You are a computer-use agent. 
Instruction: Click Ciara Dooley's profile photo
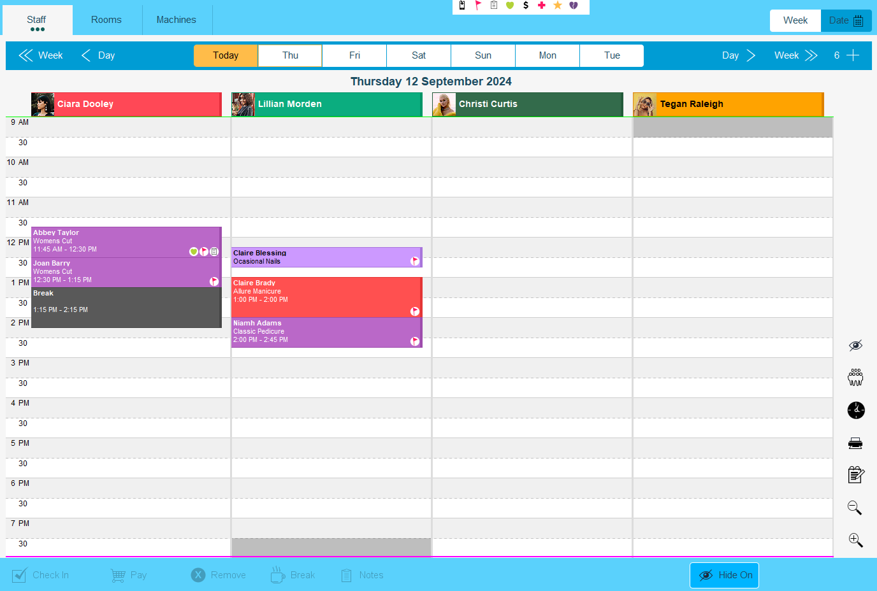click(43, 104)
